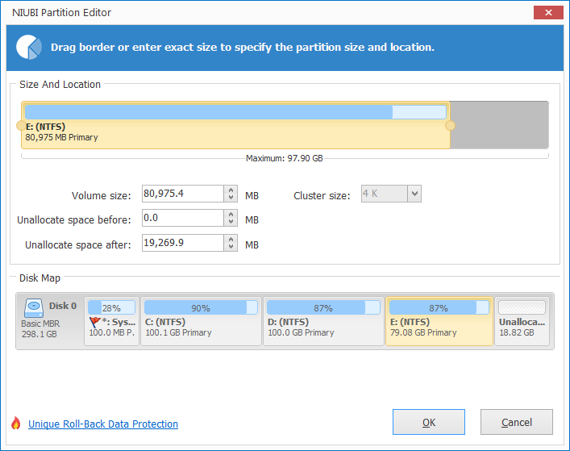Image resolution: width=570 pixels, height=451 pixels.
Task: Click the E: (NTFS) used space bar
Action: [x=235, y=112]
